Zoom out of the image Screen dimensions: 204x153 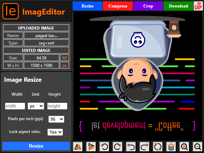click(198, 147)
